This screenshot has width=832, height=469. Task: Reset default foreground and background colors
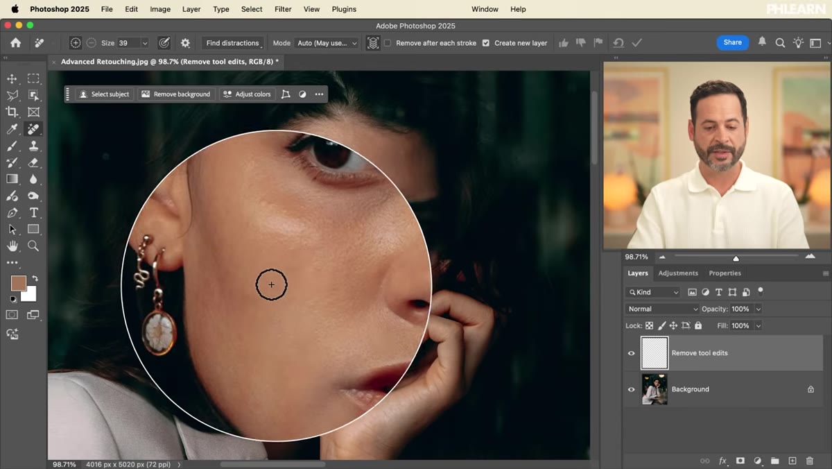12,300
